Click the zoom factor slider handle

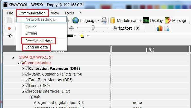pos(93,28)
